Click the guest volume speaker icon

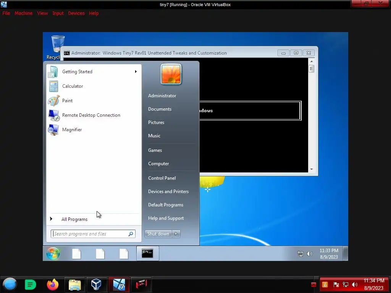(309, 254)
